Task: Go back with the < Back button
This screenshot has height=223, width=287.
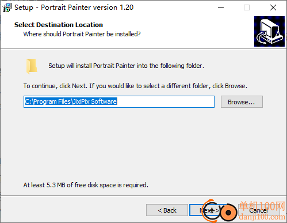Action: (167, 210)
